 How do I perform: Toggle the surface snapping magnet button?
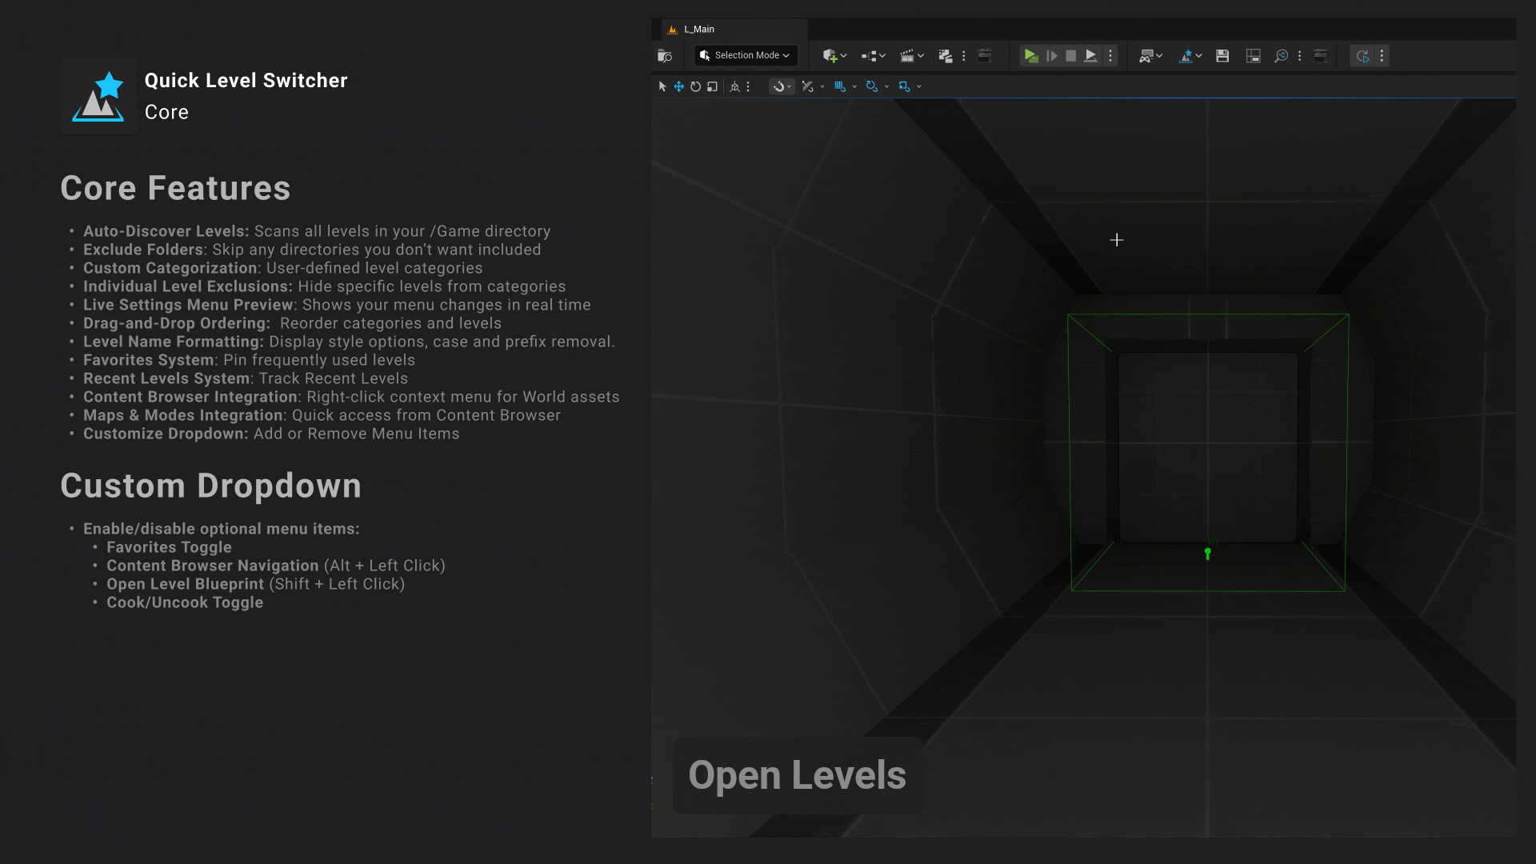tap(778, 86)
